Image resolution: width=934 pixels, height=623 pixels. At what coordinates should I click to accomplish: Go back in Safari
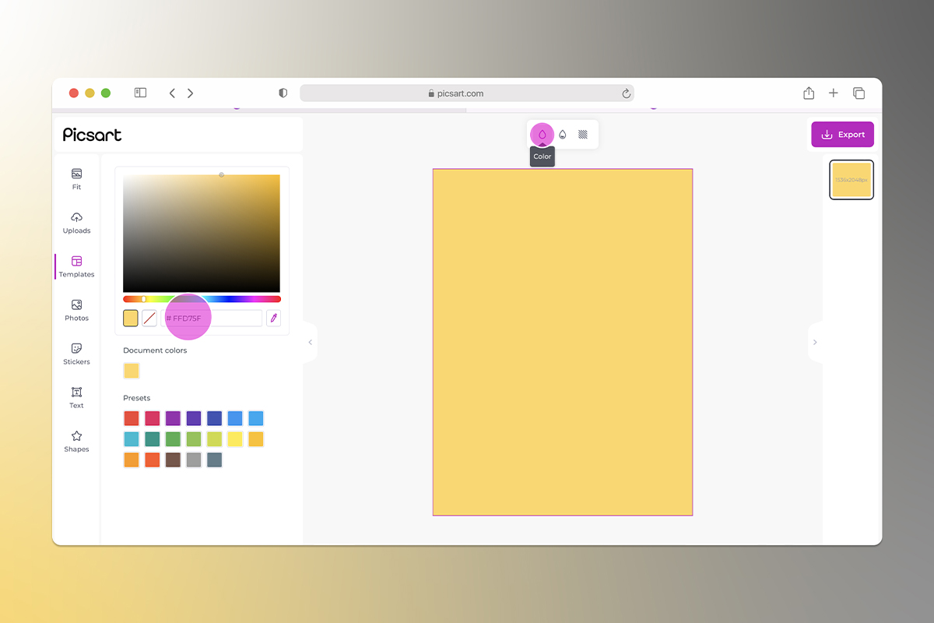click(x=172, y=93)
